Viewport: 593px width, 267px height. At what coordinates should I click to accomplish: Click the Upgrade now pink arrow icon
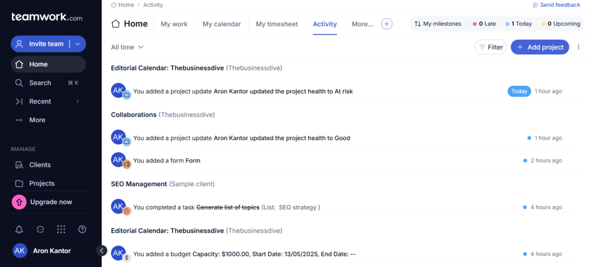tap(19, 202)
